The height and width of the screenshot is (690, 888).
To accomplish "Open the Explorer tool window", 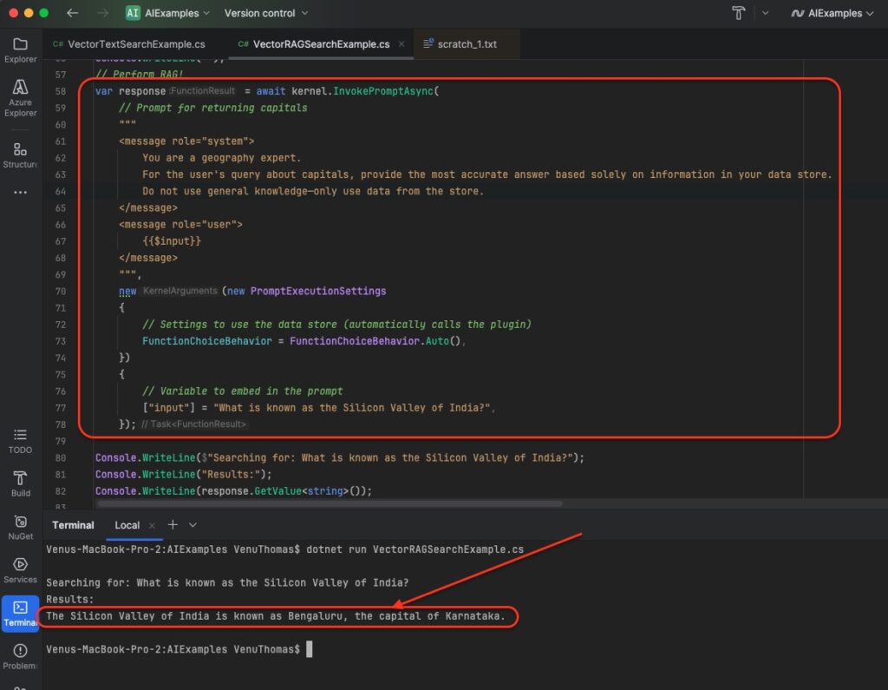I will pos(20,49).
